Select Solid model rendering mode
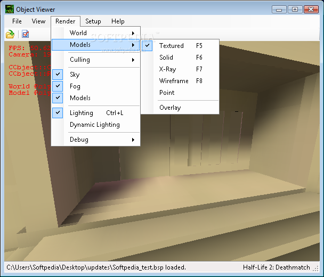Viewport: 324px width, 277px height. pos(180,58)
